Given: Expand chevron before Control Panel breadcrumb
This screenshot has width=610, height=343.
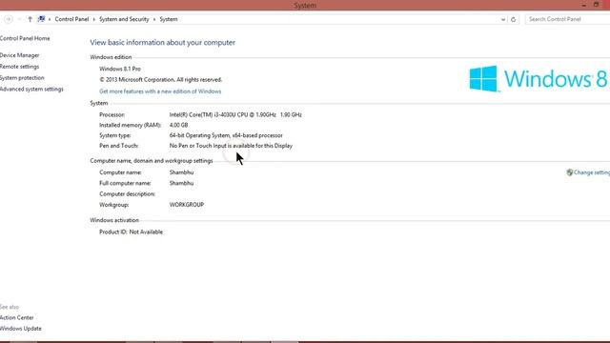Looking at the screenshot, I should click(x=50, y=19).
